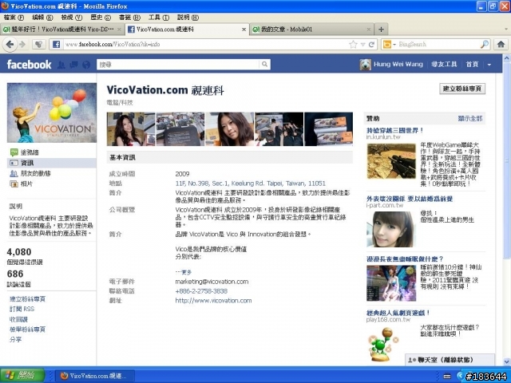Screen dimensions: 511x383
Task: Click Hung Wei Wang name link
Action: [398, 64]
